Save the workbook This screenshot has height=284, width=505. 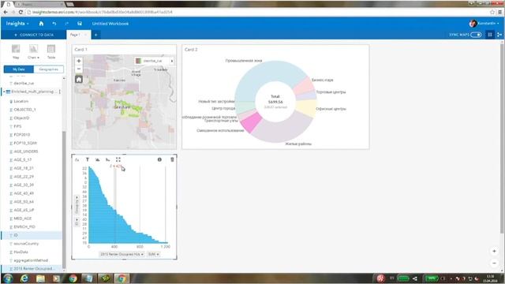tap(80, 24)
